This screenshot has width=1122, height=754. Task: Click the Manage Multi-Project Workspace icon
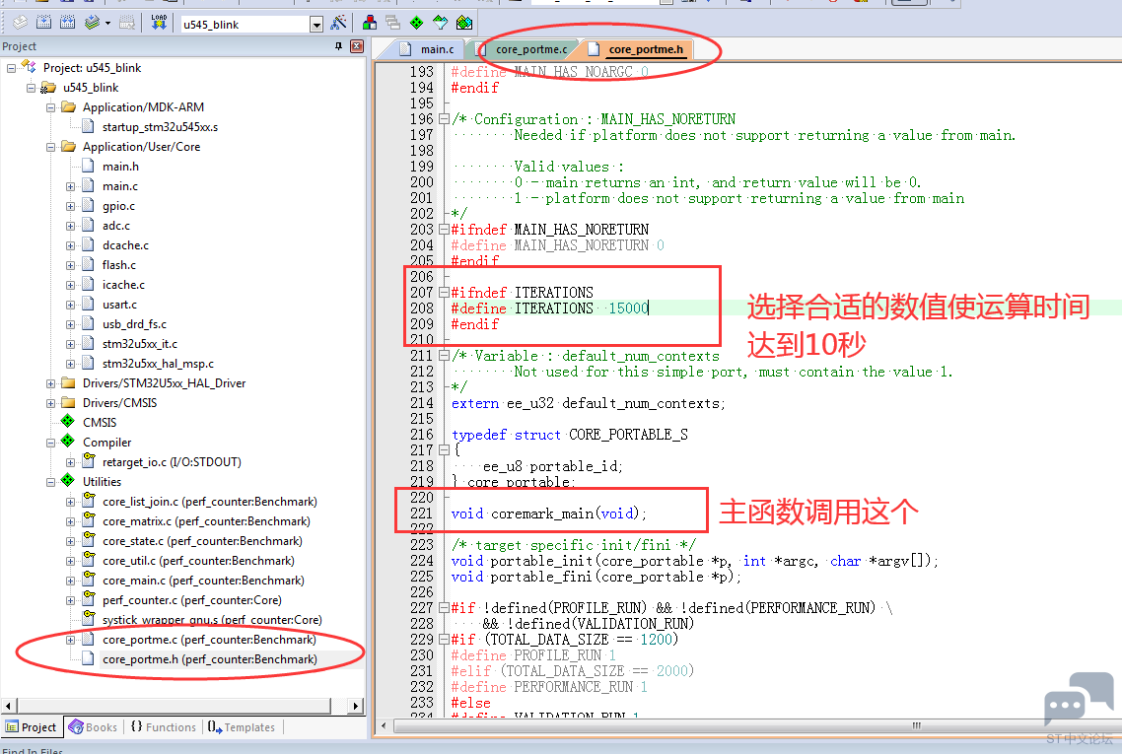click(x=392, y=23)
